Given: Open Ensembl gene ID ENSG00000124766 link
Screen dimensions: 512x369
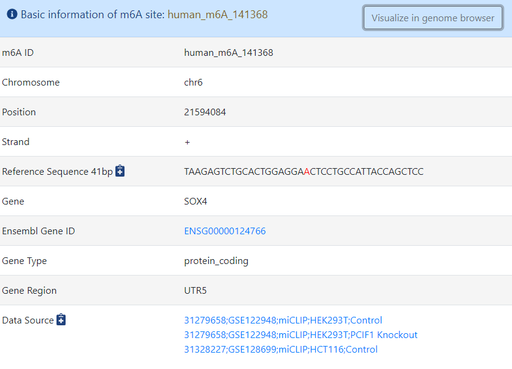Looking at the screenshot, I should pyautogui.click(x=225, y=231).
